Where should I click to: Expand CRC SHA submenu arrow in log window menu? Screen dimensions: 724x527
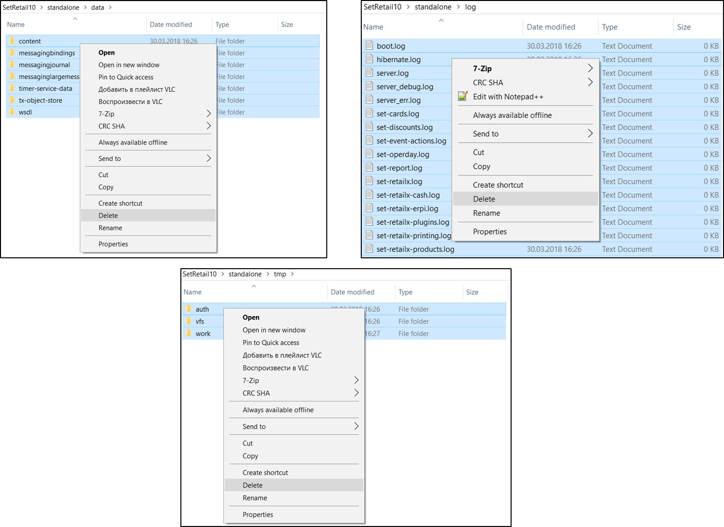point(590,82)
